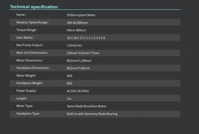Click the "Built-in with Germany Made Bearing" text
Image resolution: width=199 pixels, height=134 pixels.
[x=92, y=114]
